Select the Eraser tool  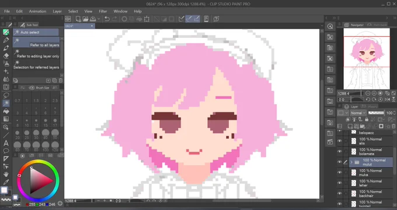click(6, 55)
